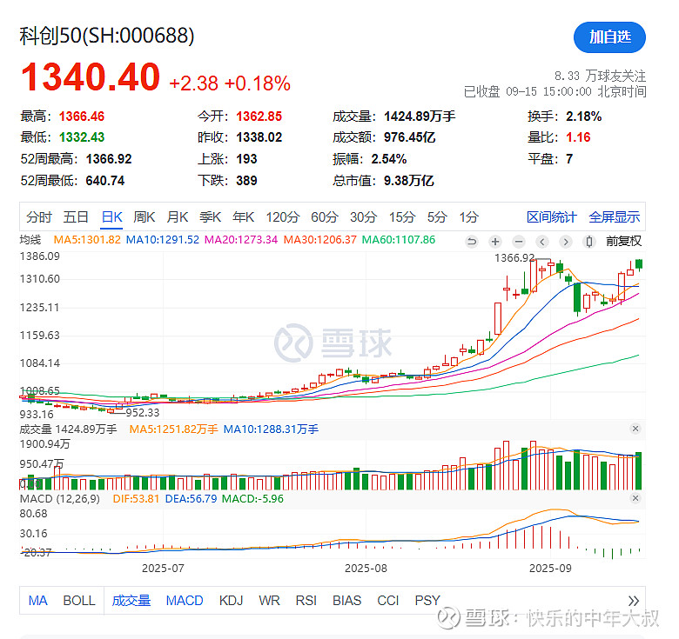The width and height of the screenshot is (679, 639).
Task: Switch to the 15分 interval
Action: (402, 217)
